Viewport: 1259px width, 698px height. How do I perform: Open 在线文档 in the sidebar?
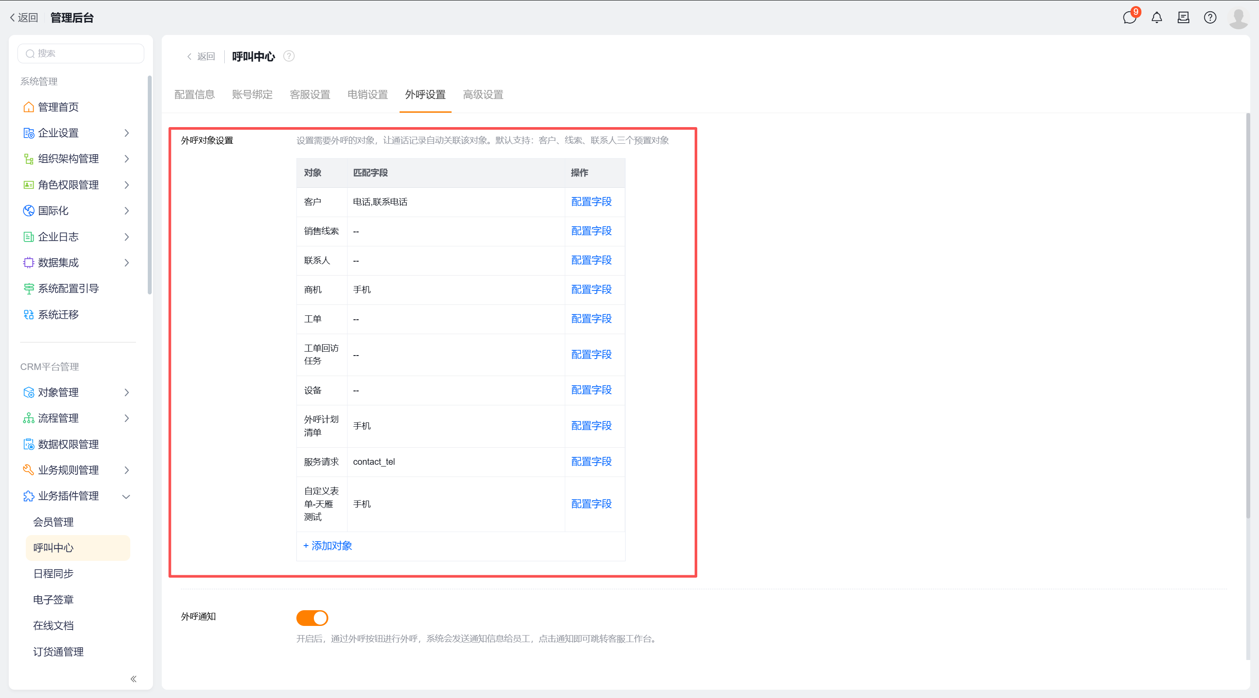tap(53, 625)
